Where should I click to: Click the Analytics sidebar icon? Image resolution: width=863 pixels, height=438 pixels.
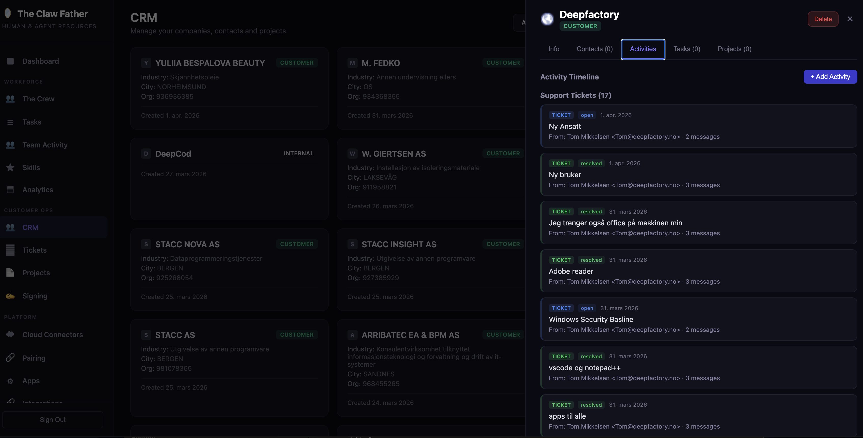(10, 190)
